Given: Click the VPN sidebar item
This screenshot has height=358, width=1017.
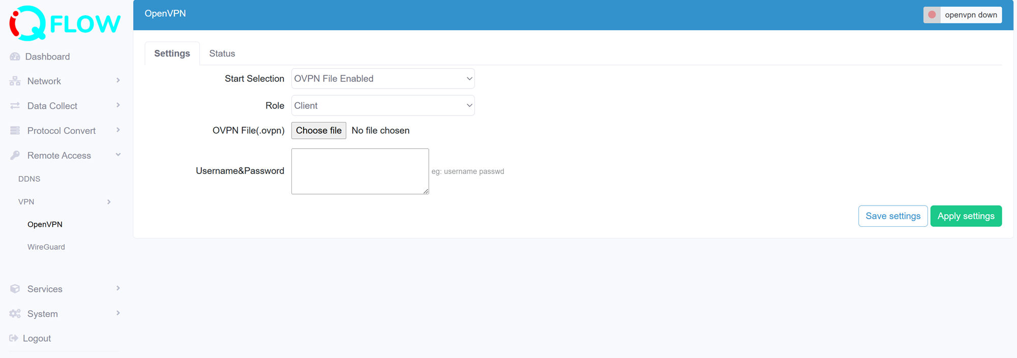Looking at the screenshot, I should point(26,202).
